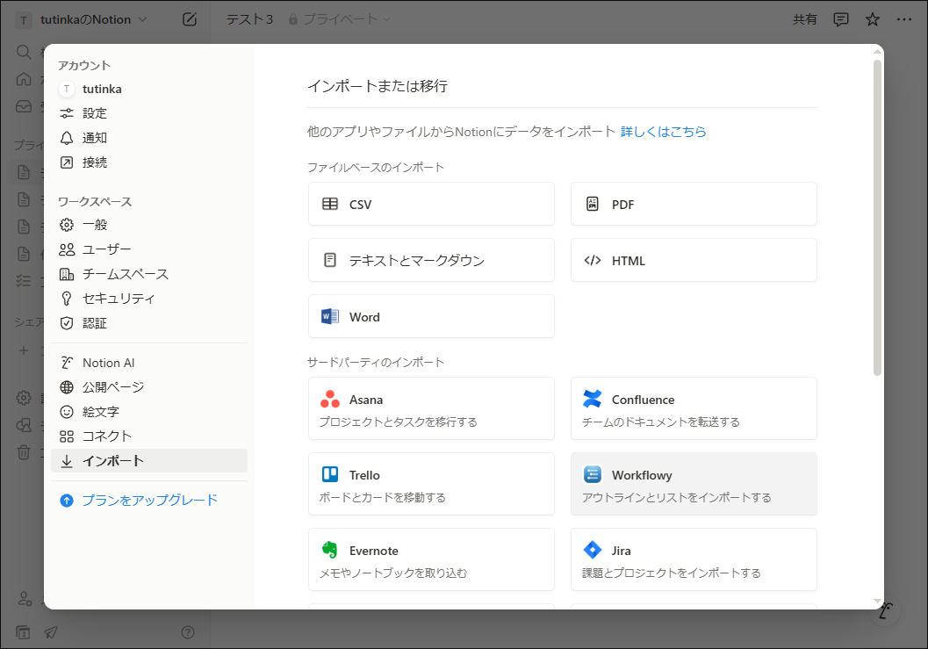928x649 pixels.
Task: Click the templates shapes icon in sidebar
Action: coord(24,425)
